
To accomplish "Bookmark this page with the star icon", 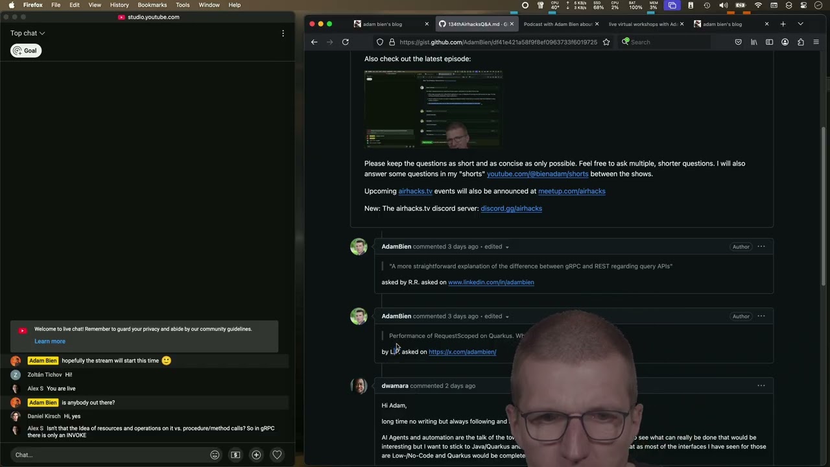I will [606, 42].
